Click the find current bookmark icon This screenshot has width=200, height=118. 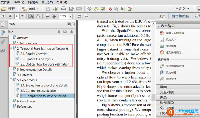point(71,31)
